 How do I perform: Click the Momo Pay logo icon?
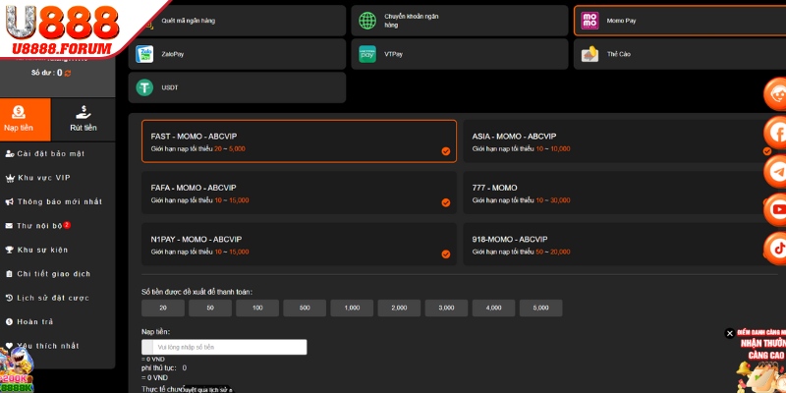click(589, 21)
